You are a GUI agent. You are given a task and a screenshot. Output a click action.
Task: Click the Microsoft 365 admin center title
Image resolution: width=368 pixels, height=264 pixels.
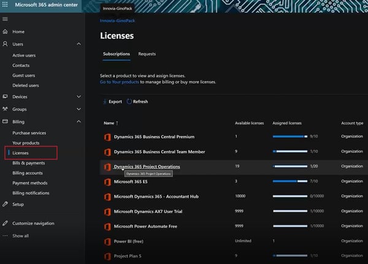point(46,5)
